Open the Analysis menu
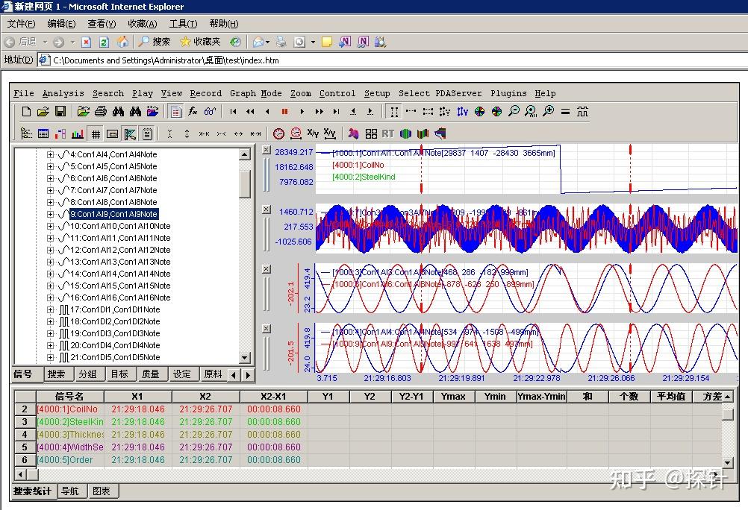Screen dimensions: 748x510 63,93
